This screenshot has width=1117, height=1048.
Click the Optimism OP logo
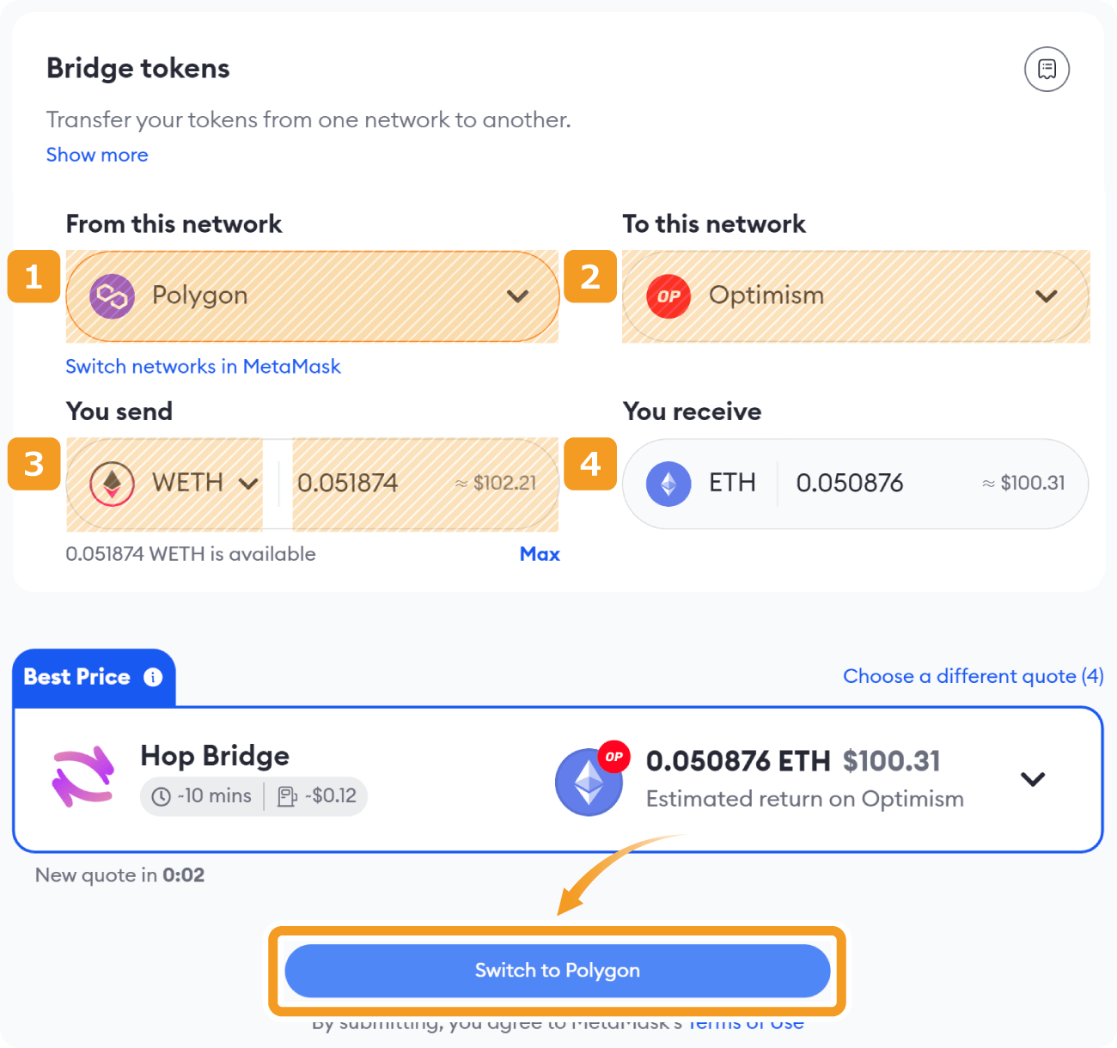pyautogui.click(x=668, y=296)
